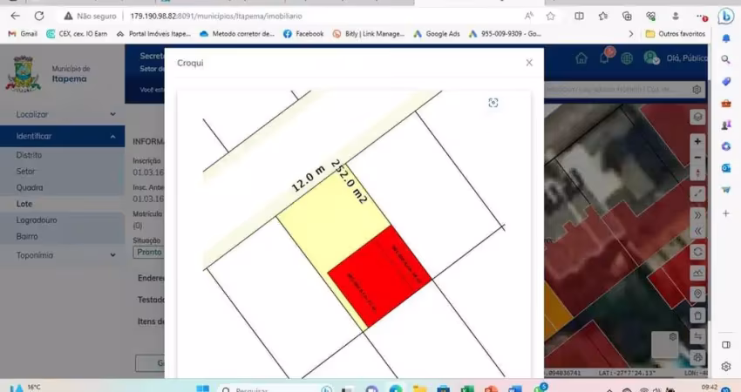Open the notifications bell in header
Viewport: 741px width, 392px height.
(x=604, y=57)
